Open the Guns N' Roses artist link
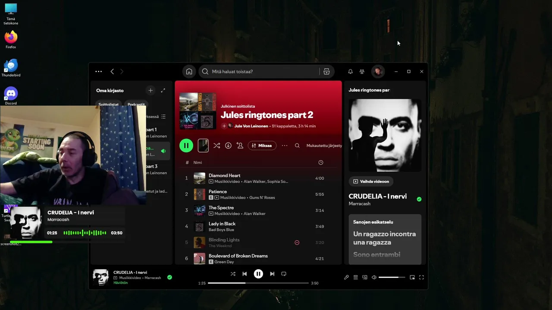The image size is (552, 310). (262, 198)
